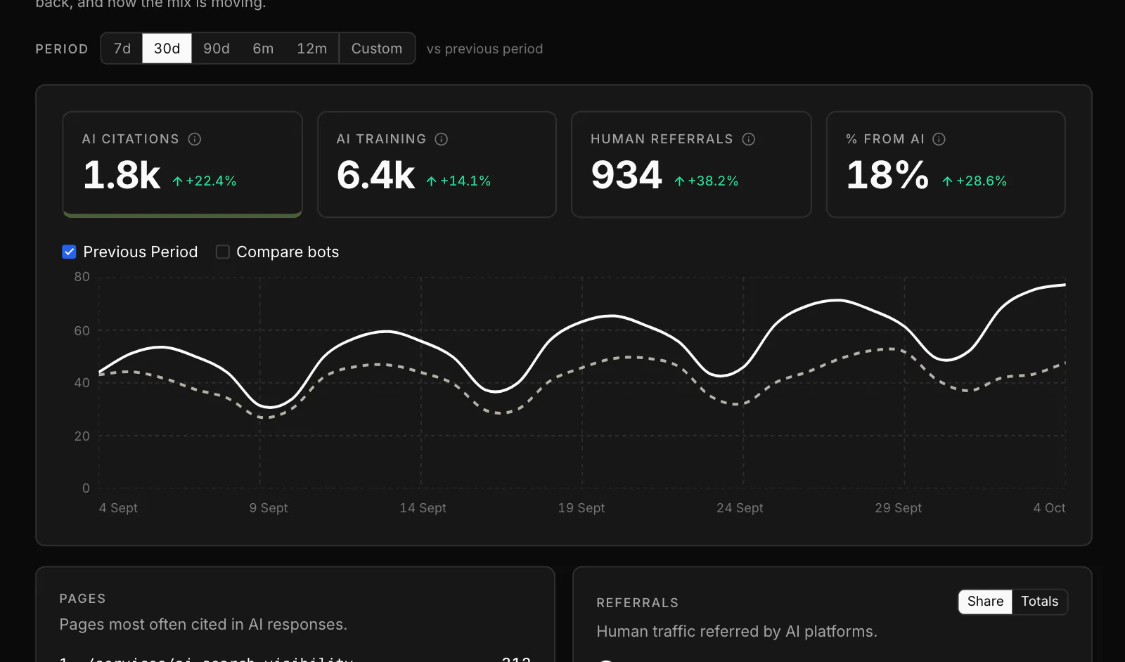Switch Referrals view to Totals
Screen dimensions: 1125x662
click(x=1040, y=602)
